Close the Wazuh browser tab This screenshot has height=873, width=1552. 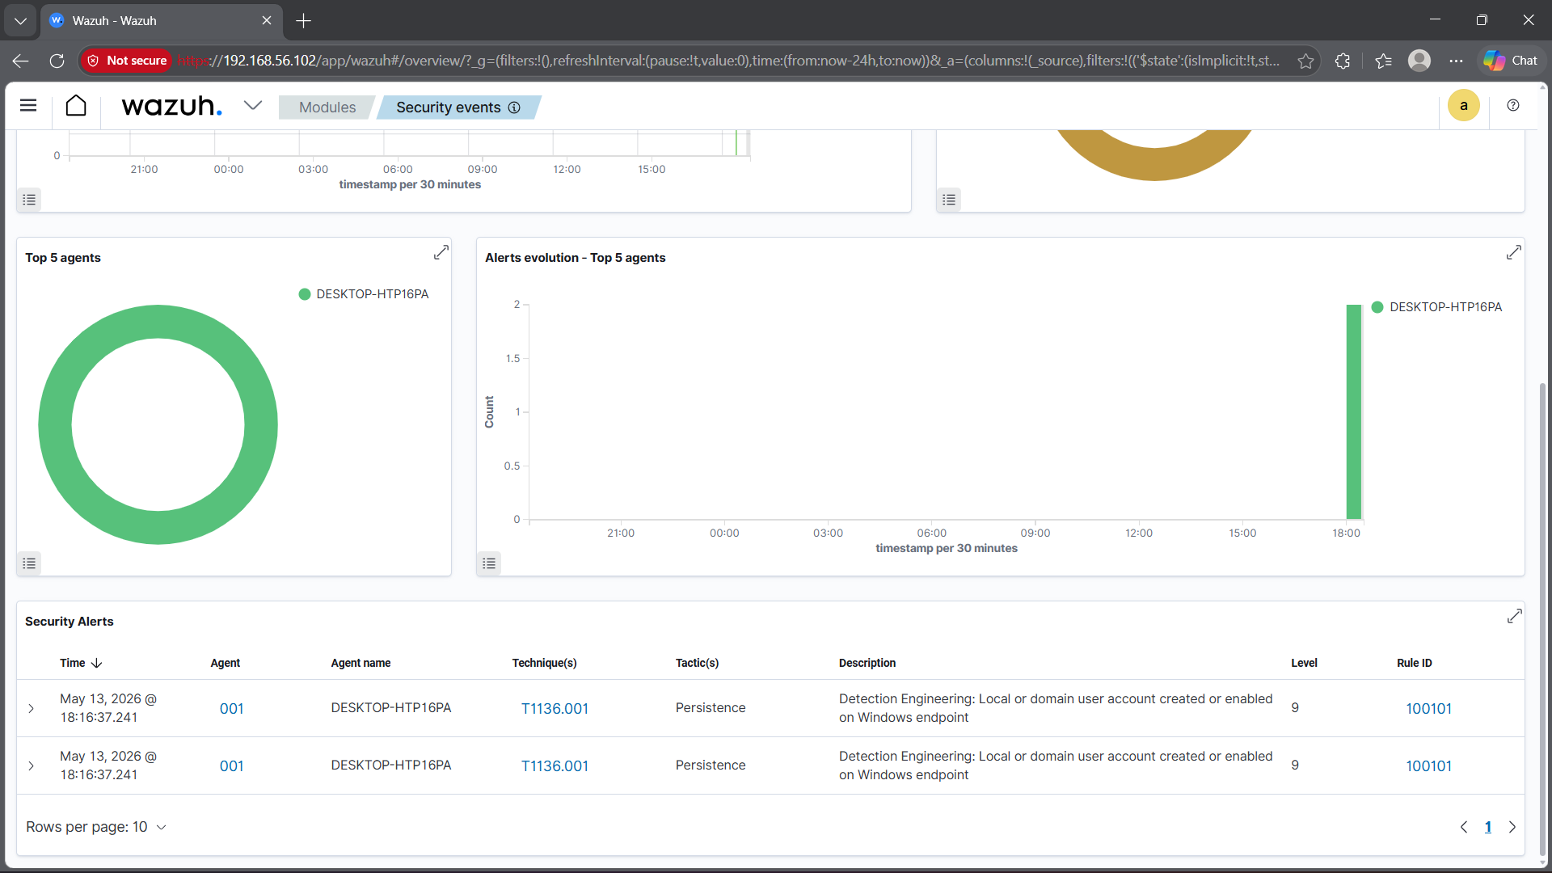click(267, 20)
